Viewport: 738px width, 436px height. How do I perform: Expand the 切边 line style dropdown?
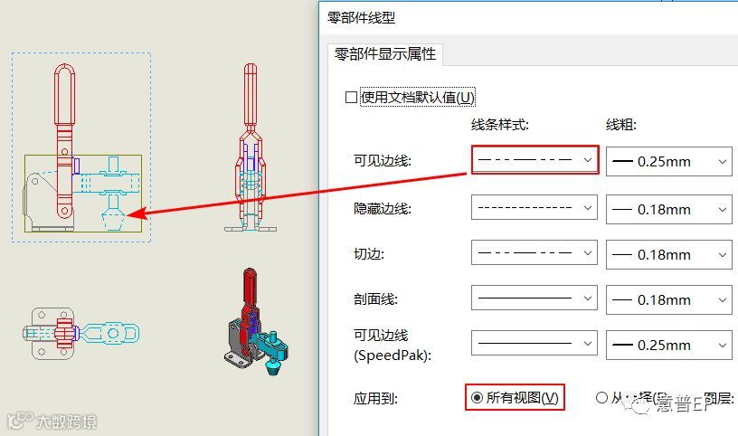(x=535, y=253)
